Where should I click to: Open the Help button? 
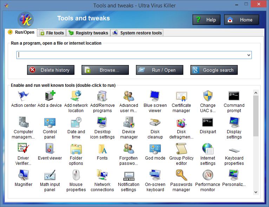pyautogui.click(x=206, y=20)
